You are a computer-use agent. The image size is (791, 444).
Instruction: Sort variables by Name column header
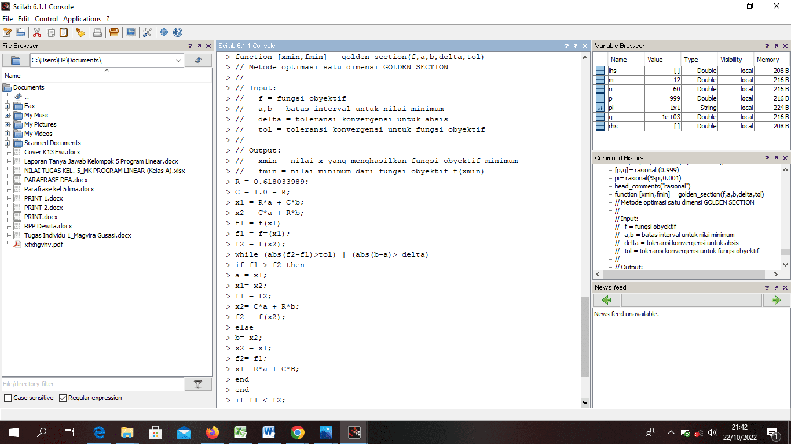coord(626,60)
